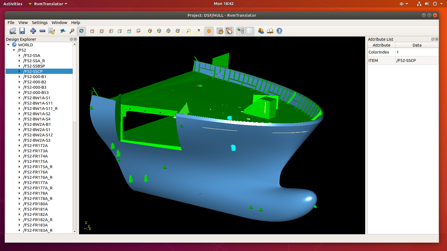Click the blue minus remove icon
Viewport: 447px width, 251px height.
42,31
